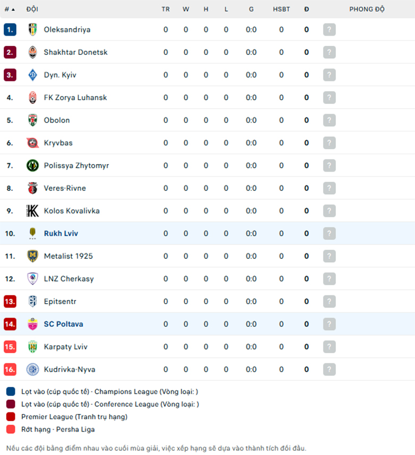Click the SC Poltava pink crest
415x455 pixels.
[x=33, y=324]
